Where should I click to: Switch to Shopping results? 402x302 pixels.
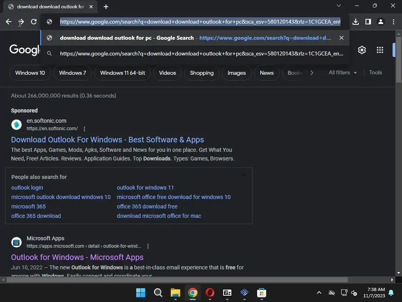202,73
